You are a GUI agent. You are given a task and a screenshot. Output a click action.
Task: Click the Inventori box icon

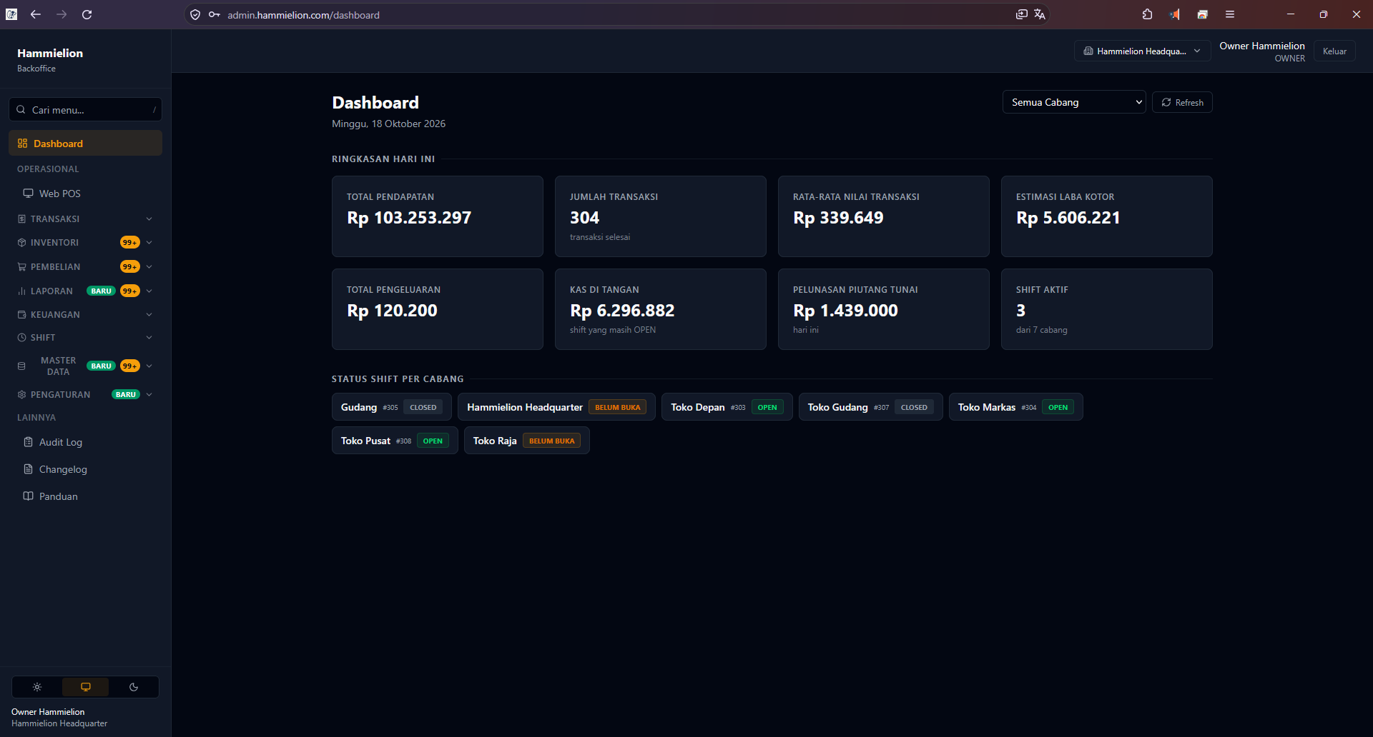point(21,243)
